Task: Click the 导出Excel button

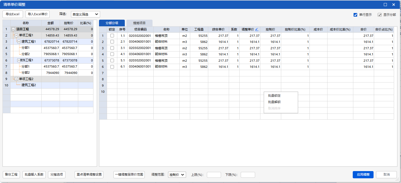Action: click(13, 14)
